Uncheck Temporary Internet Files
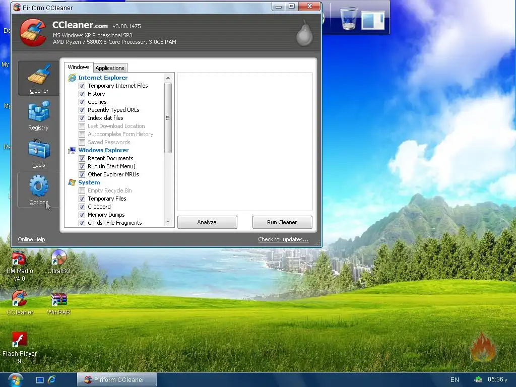The height and width of the screenshot is (387, 516). [82, 86]
